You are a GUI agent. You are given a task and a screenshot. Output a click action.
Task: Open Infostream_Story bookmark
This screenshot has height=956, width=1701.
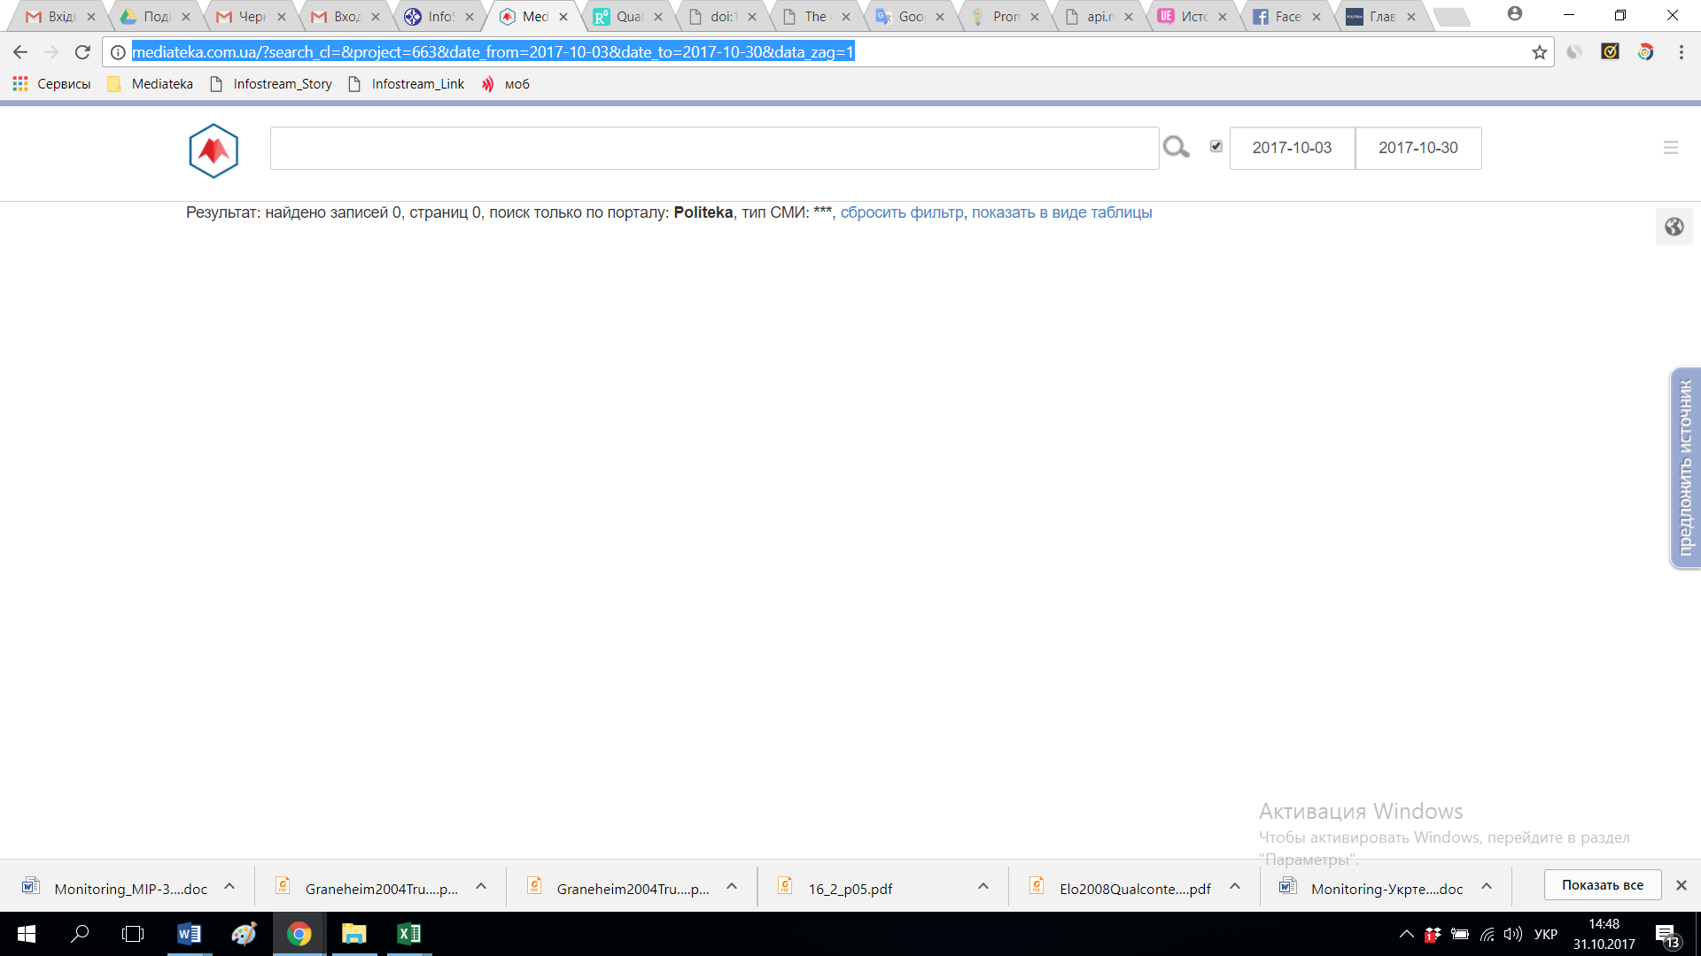[282, 84]
